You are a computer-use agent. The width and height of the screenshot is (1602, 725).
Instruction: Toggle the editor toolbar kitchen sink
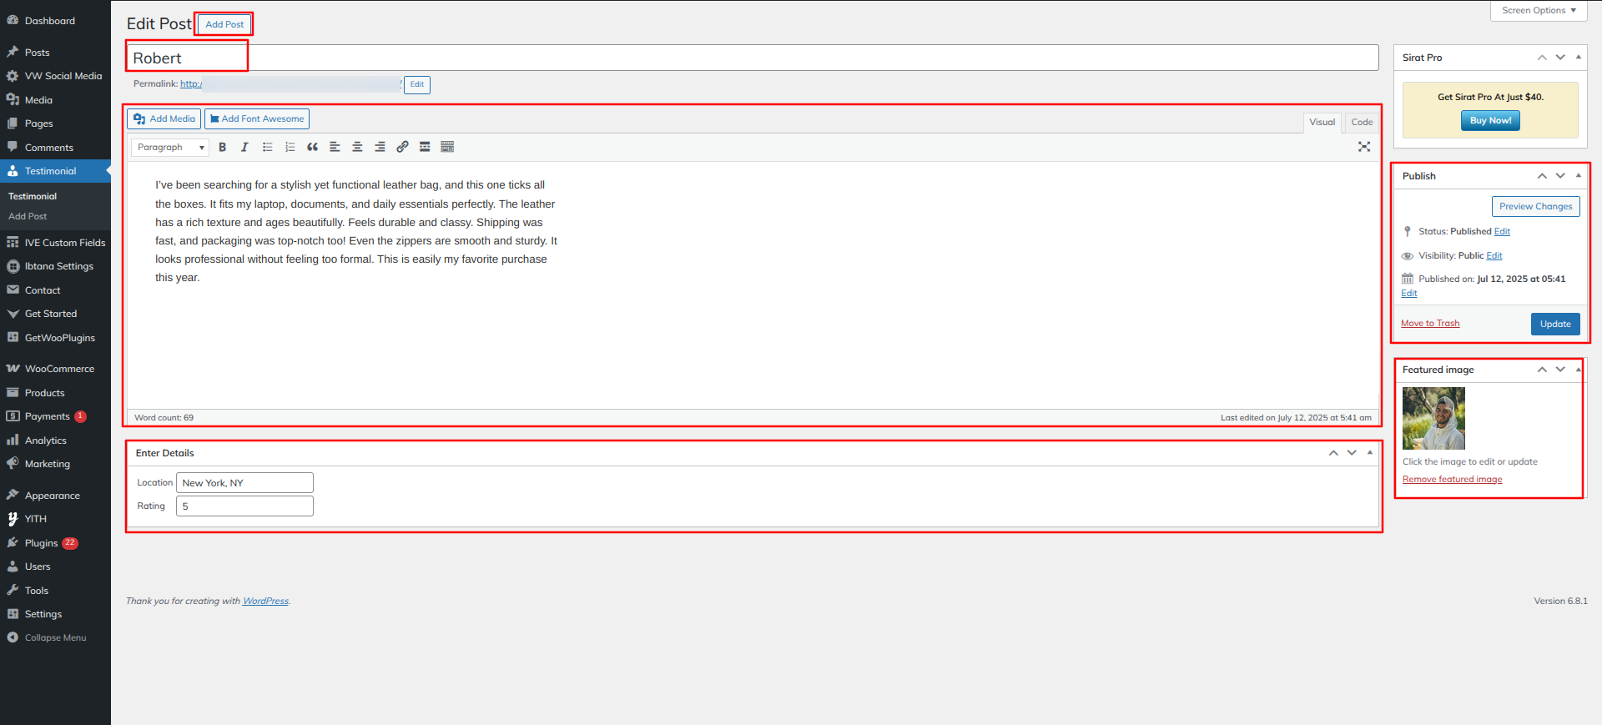click(x=447, y=147)
